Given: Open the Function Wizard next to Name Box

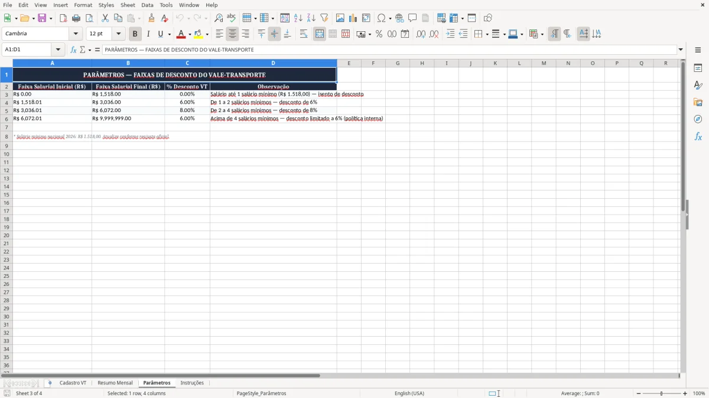Looking at the screenshot, I should tap(73, 50).
